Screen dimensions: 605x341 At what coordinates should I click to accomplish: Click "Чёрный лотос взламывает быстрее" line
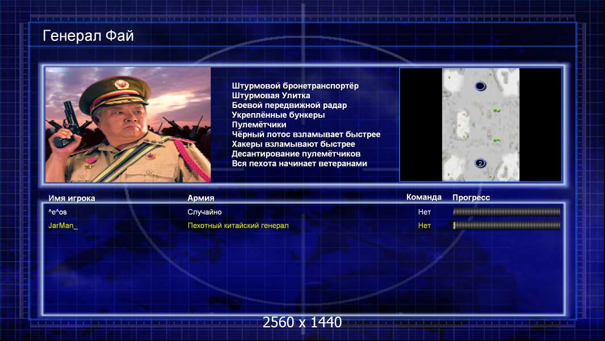pyautogui.click(x=306, y=134)
